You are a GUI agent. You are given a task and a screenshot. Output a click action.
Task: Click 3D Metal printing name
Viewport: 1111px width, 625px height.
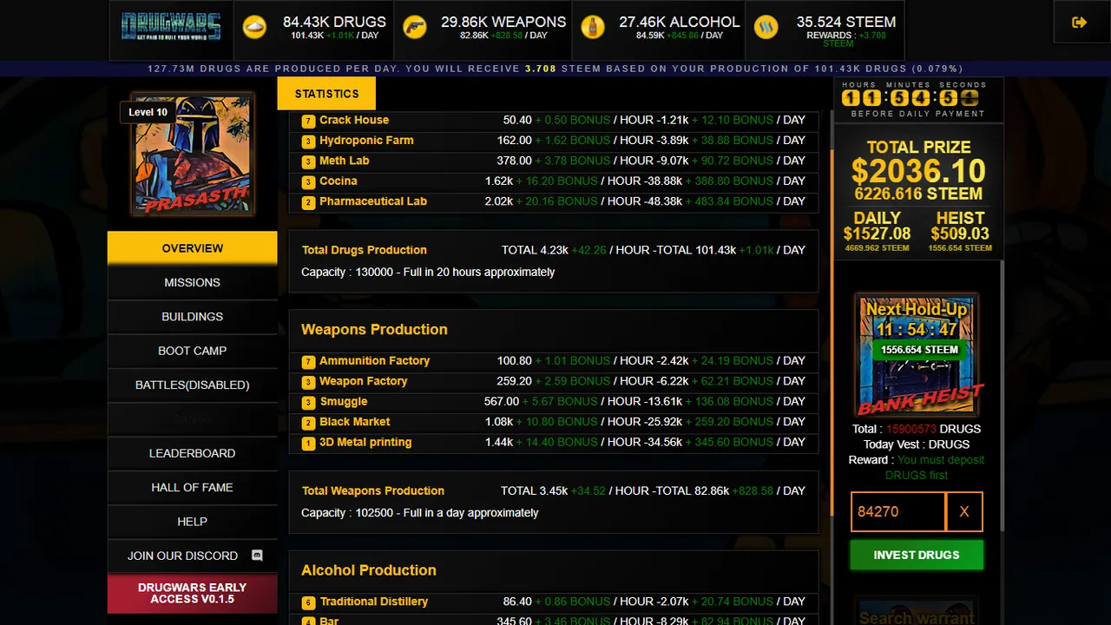tap(365, 443)
